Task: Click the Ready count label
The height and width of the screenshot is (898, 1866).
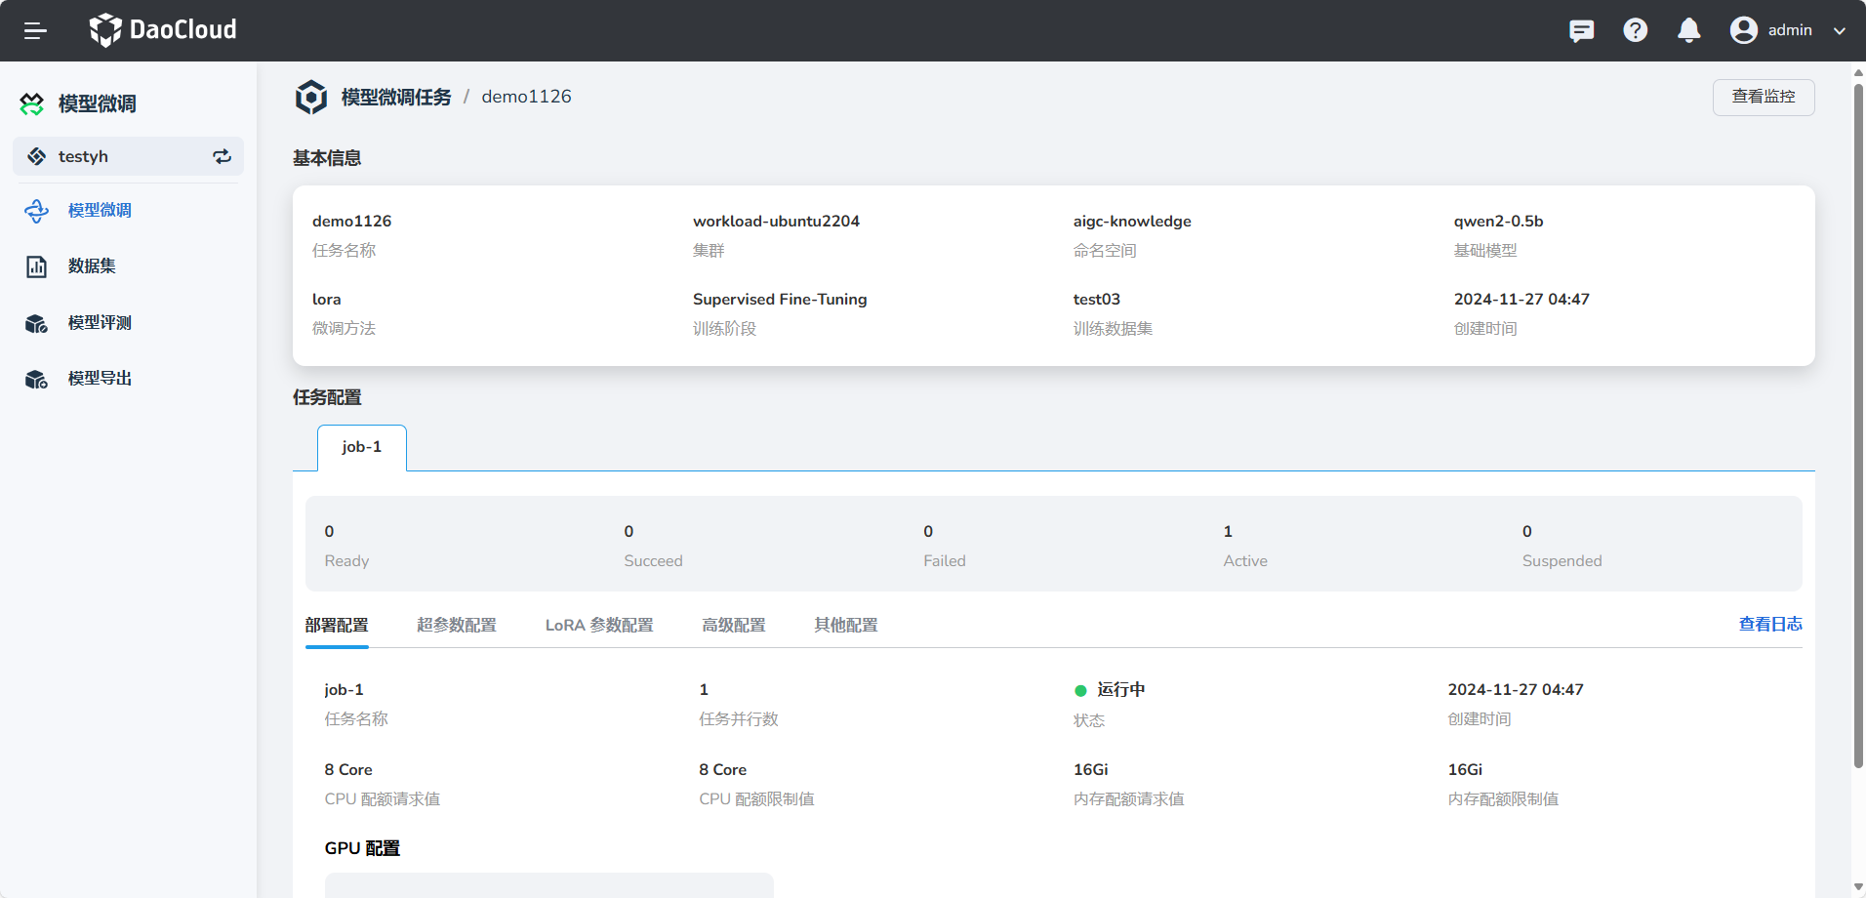Action: [x=346, y=561]
